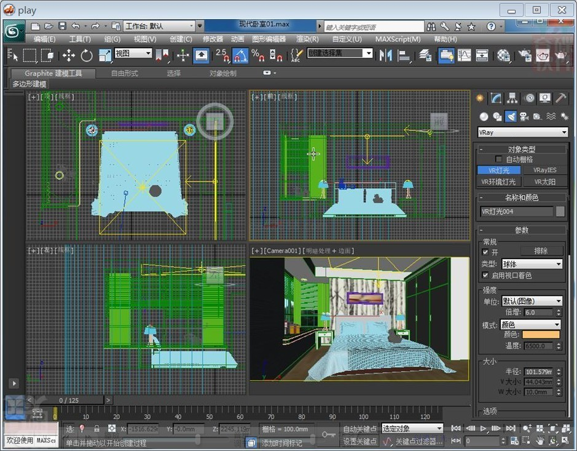Image resolution: width=577 pixels, height=451 pixels.
Task: Toggle the angle snap icon
Action: tap(240, 55)
